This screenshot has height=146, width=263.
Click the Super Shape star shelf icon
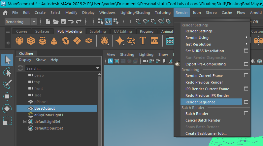[x=120, y=41]
